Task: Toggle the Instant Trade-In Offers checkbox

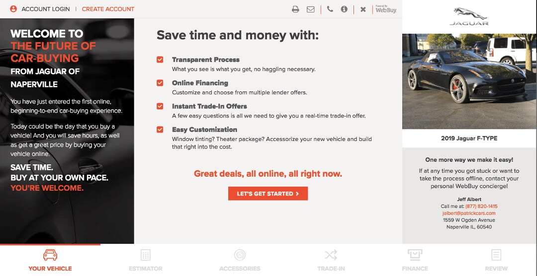Action: [x=160, y=106]
